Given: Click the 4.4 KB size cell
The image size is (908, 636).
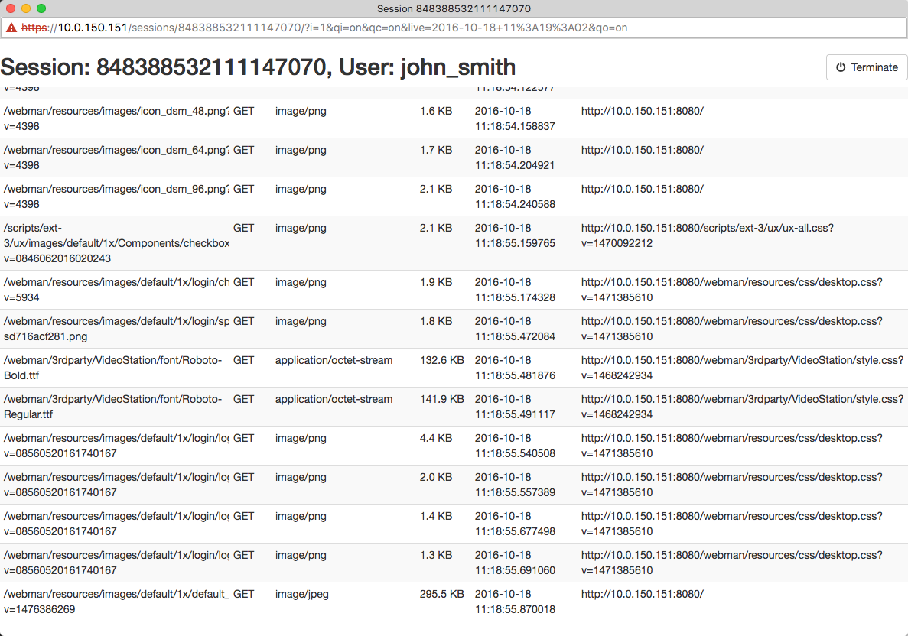Looking at the screenshot, I should pyautogui.click(x=436, y=438).
